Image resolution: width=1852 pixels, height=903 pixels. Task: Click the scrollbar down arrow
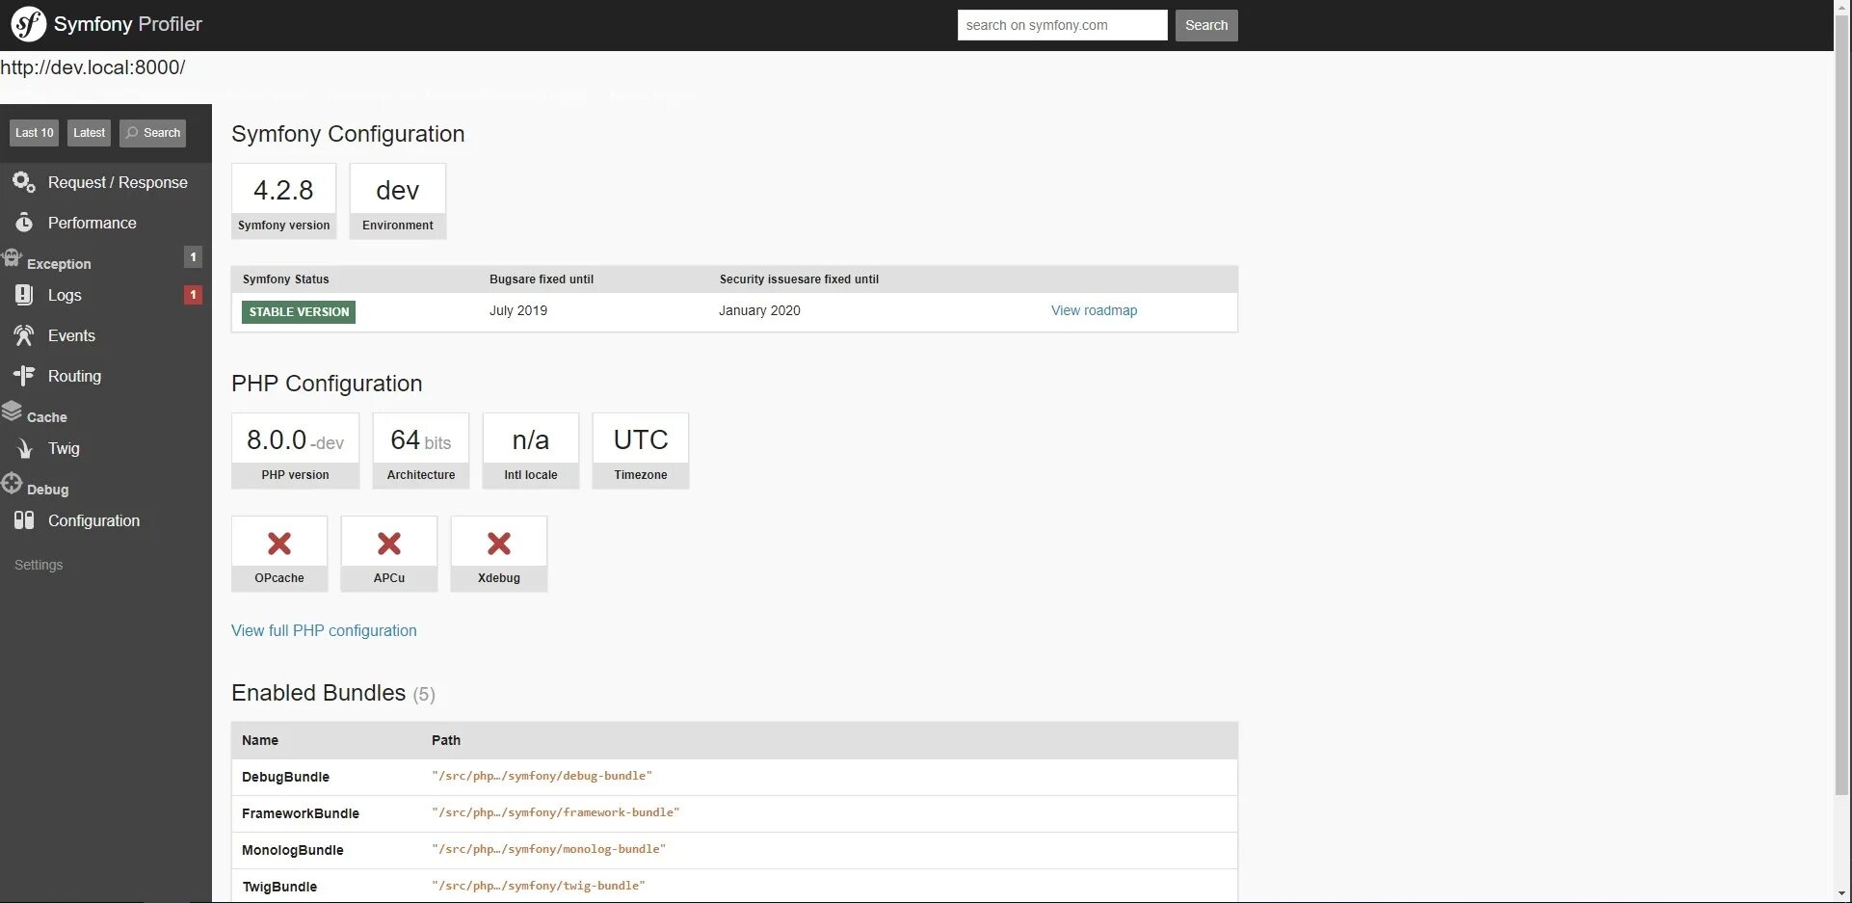(1841, 894)
